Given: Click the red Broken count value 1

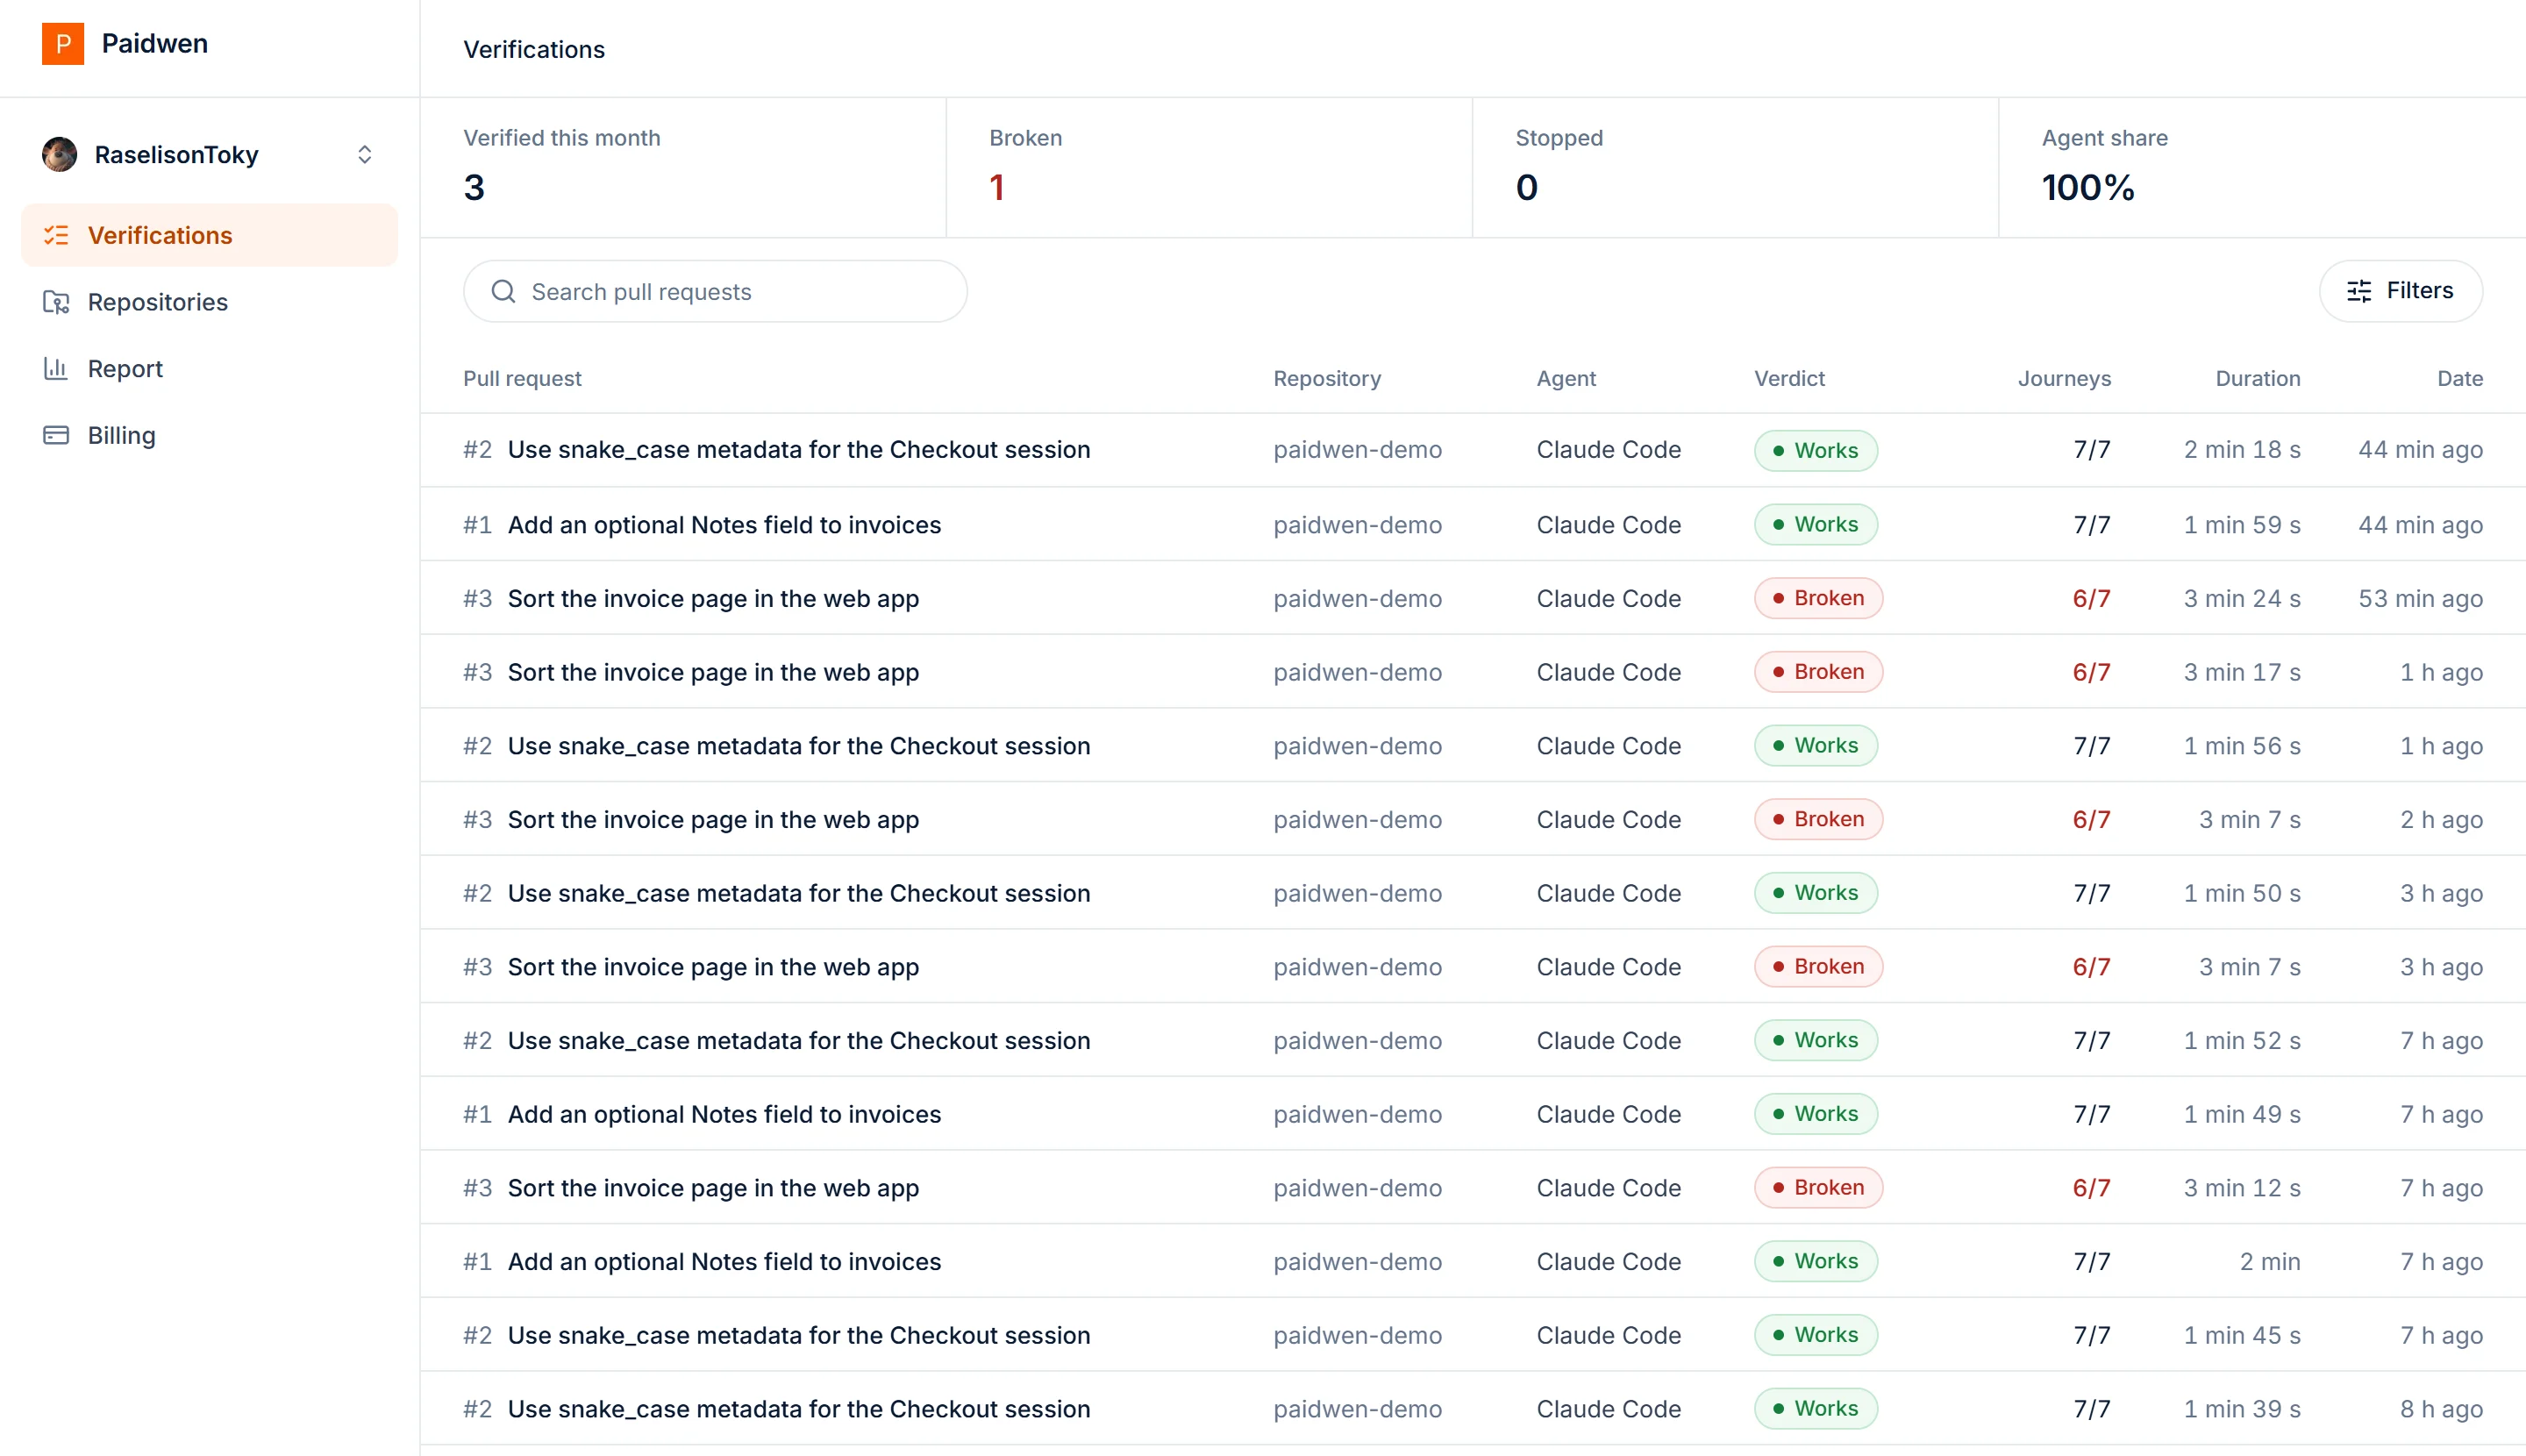Looking at the screenshot, I should [x=997, y=188].
